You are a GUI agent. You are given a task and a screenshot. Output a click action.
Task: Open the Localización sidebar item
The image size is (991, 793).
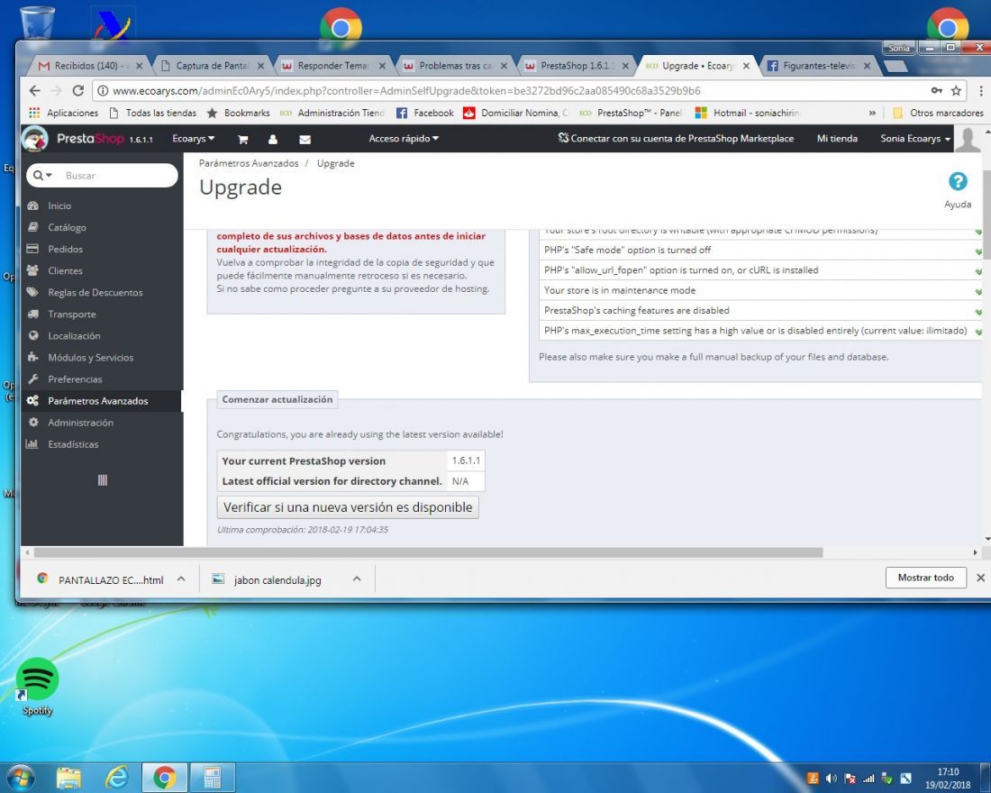74,336
